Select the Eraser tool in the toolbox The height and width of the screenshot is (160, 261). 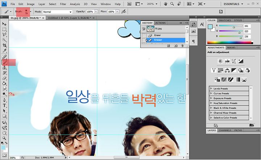(4, 78)
